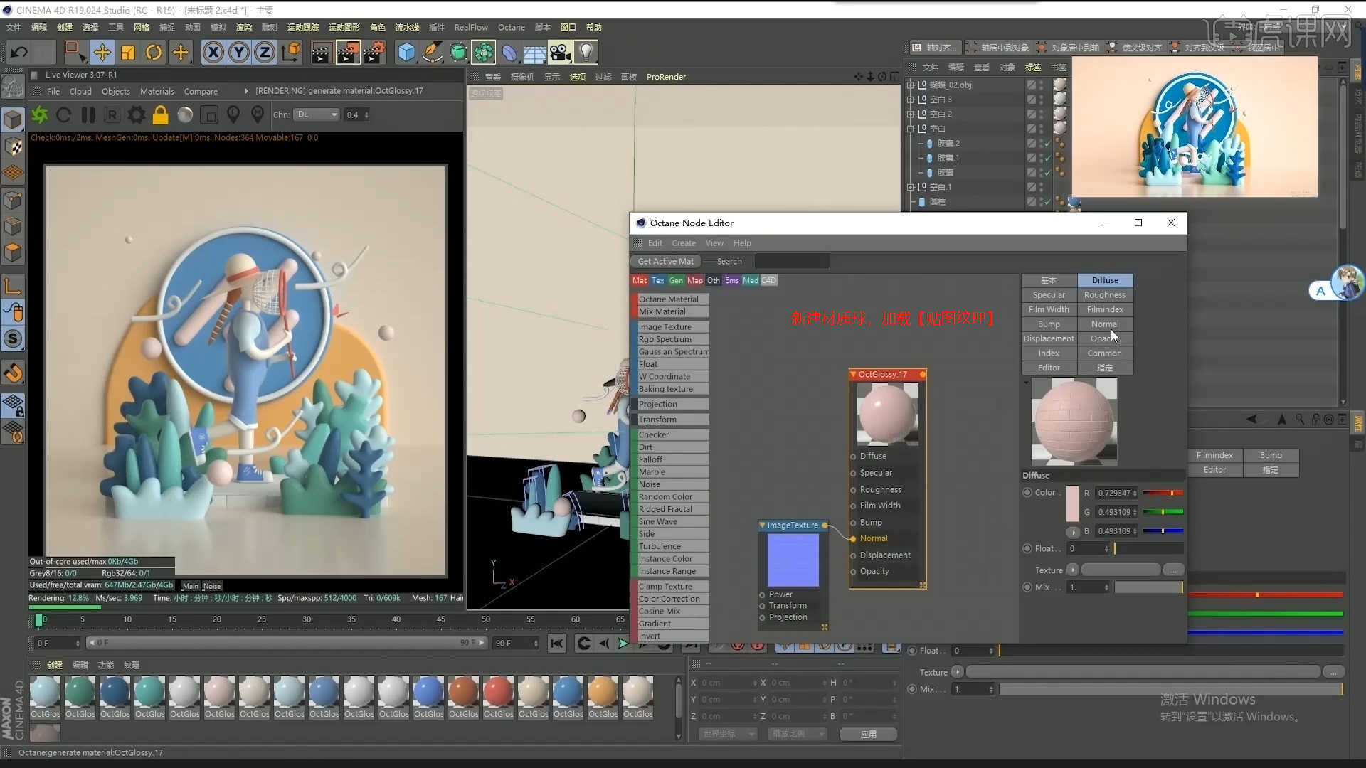
Task: Enable Diffuse Float radio button
Action: (1027, 548)
